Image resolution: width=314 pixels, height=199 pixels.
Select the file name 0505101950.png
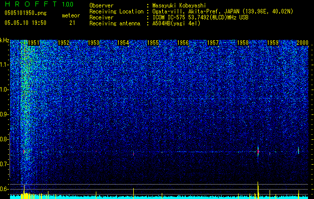pos(25,13)
